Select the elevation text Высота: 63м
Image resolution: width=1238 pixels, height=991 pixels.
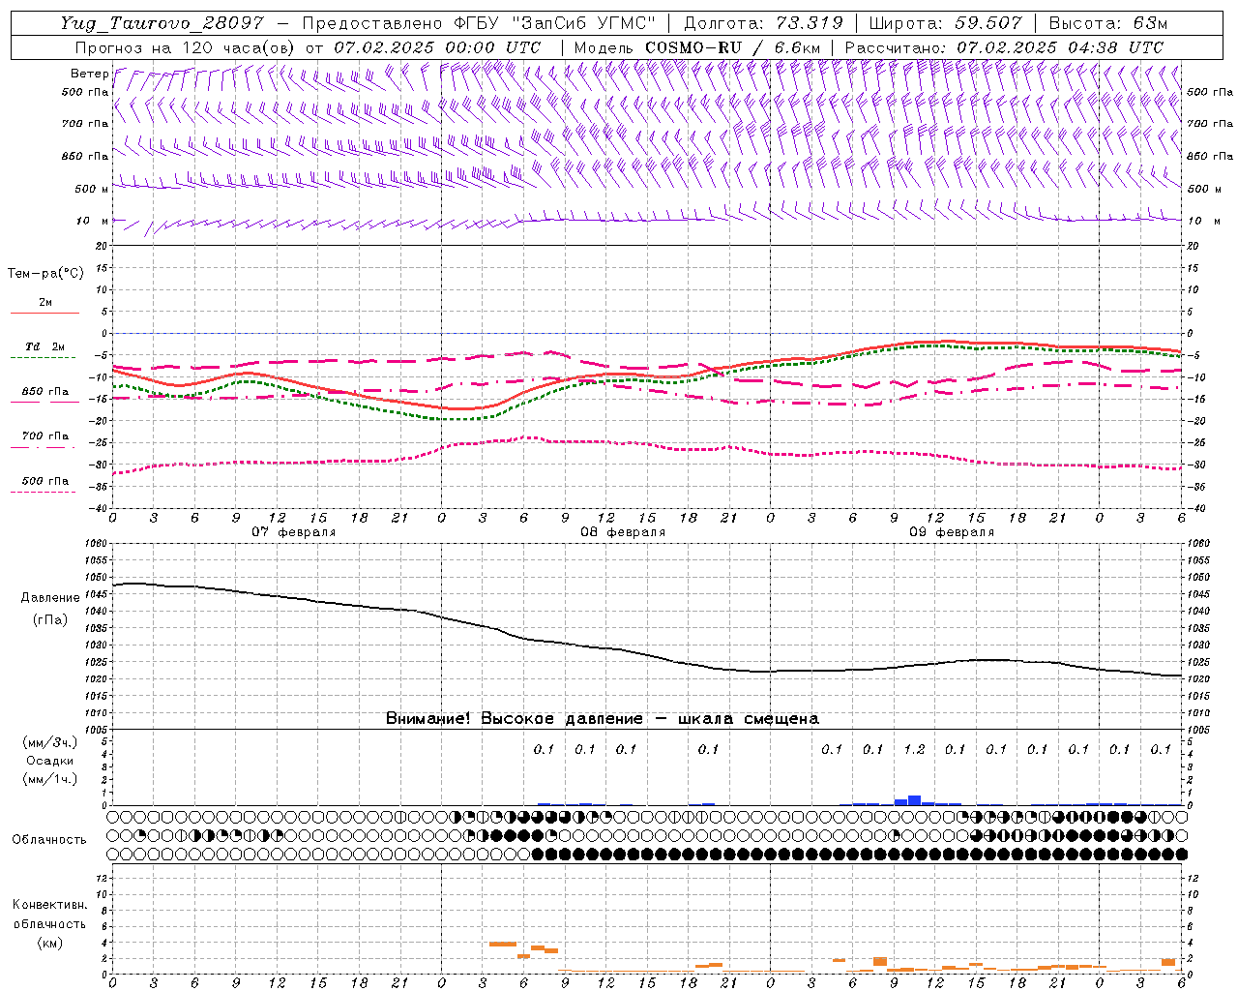(x=1107, y=23)
